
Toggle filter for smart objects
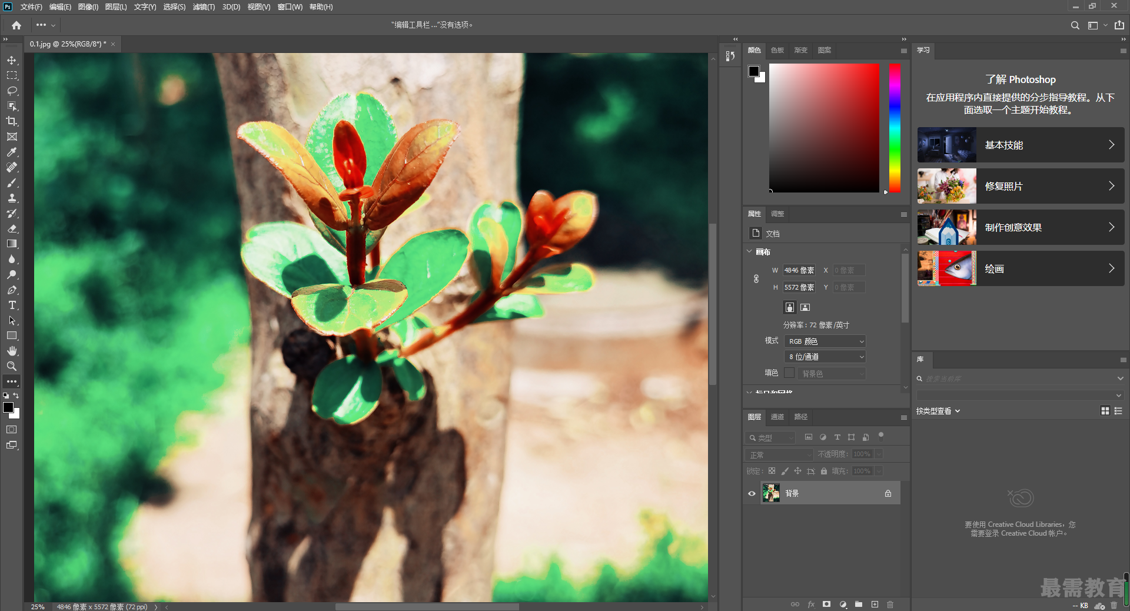tap(866, 437)
